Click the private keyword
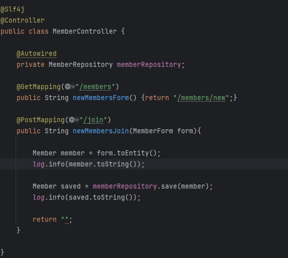The image size is (288, 258). click(31, 65)
